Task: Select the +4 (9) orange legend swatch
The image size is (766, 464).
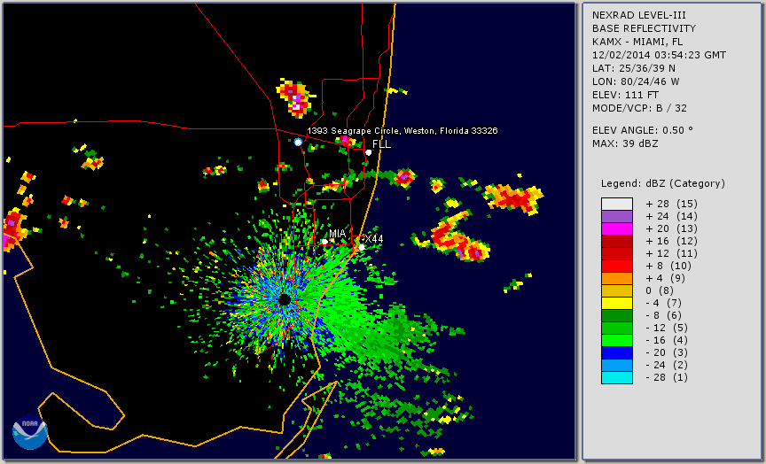Action: (617, 278)
